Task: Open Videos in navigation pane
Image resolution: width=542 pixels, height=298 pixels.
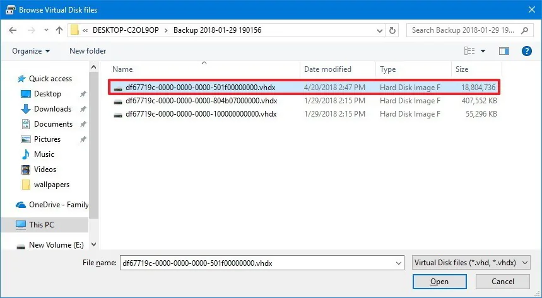Action: [x=45, y=169]
